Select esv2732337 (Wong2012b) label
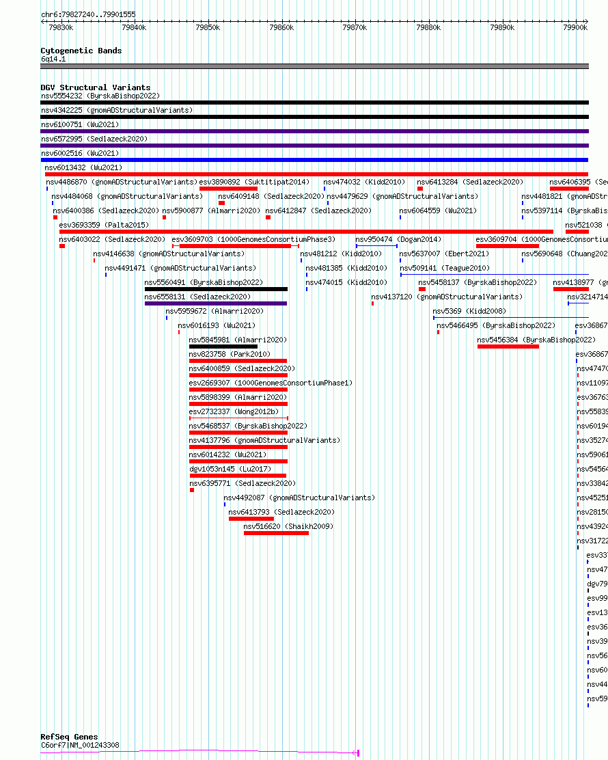This screenshot has width=608, height=760. 234,411
